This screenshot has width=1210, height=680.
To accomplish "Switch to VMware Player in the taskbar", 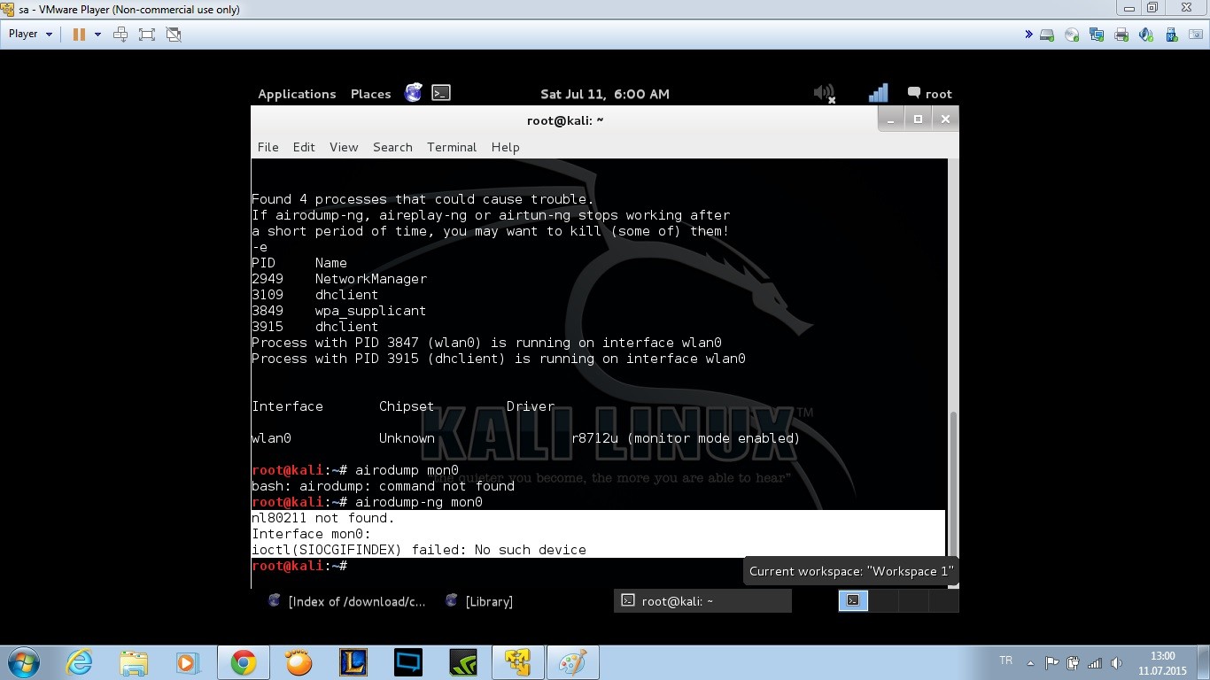I will [x=518, y=662].
